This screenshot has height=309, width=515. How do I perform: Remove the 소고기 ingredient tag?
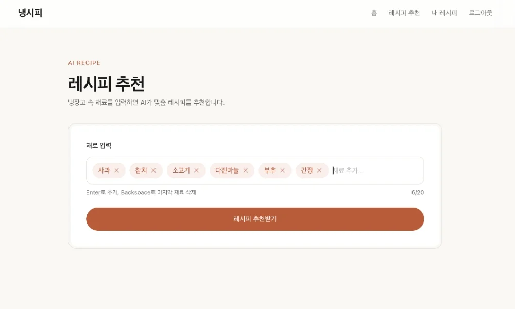pyautogui.click(x=196, y=170)
